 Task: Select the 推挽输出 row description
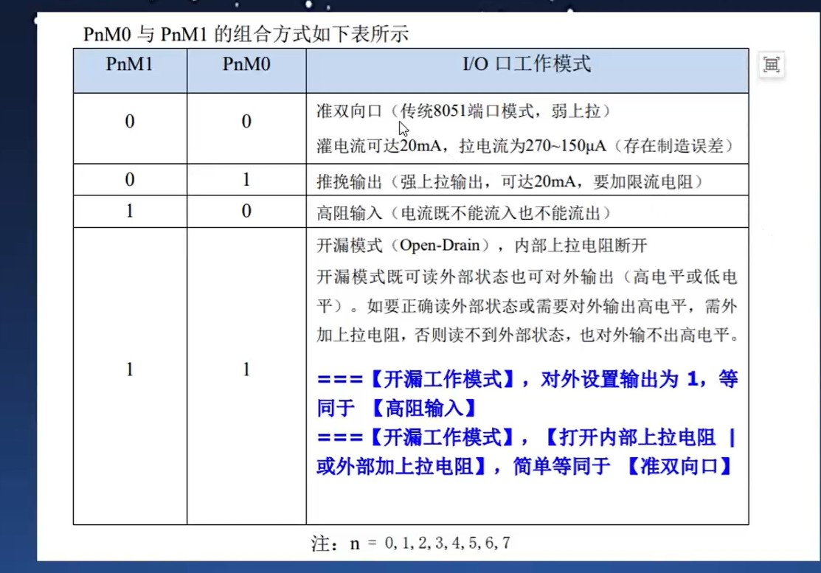pyautogui.click(x=510, y=181)
